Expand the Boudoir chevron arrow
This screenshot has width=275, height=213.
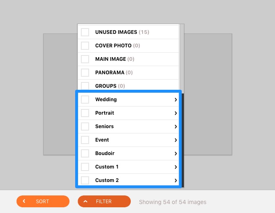176,153
